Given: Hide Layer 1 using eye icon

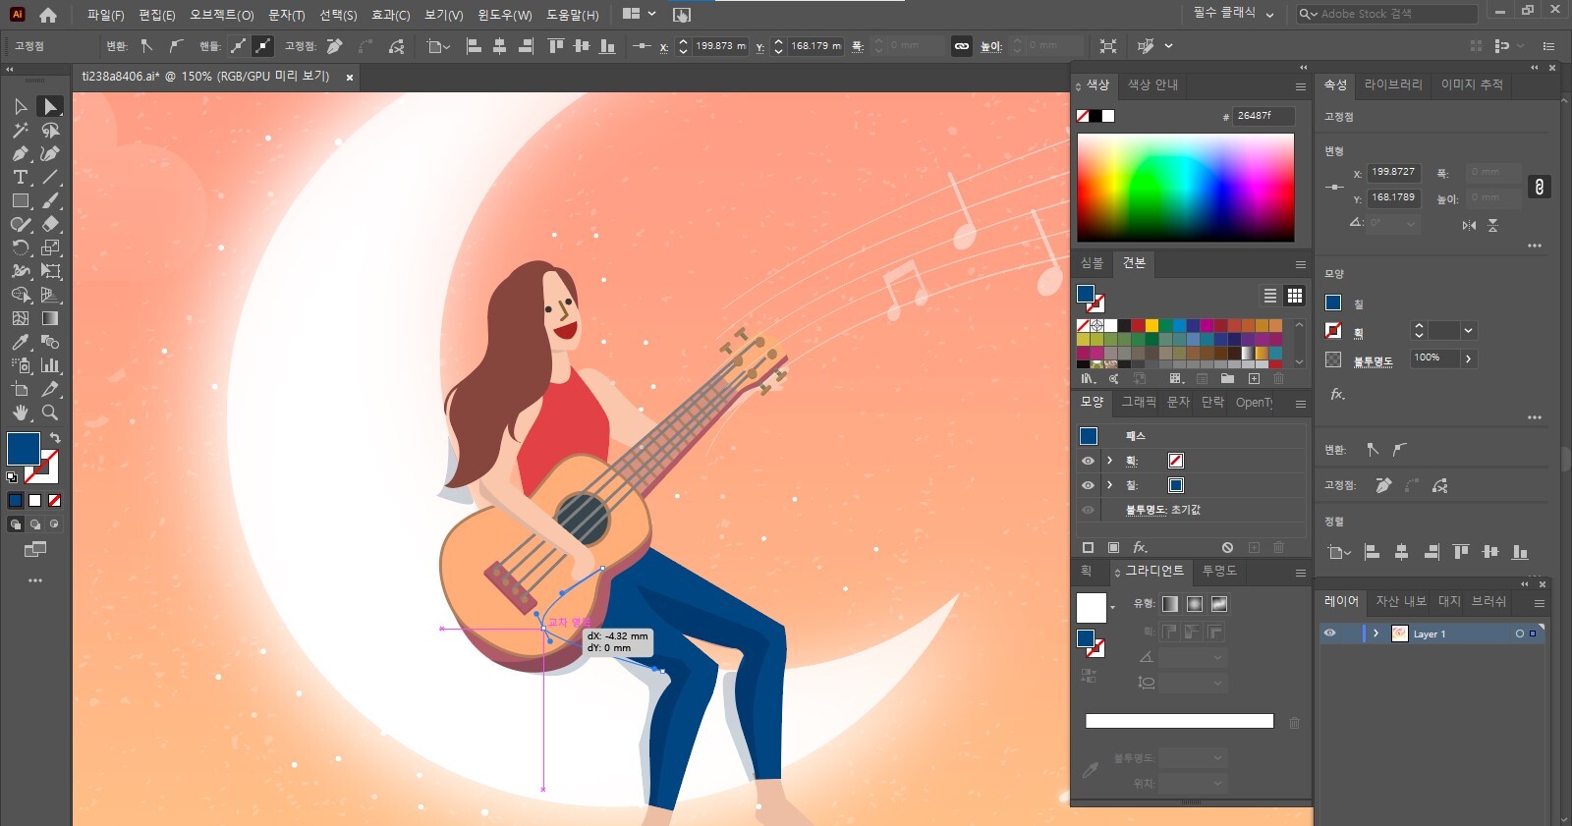Looking at the screenshot, I should point(1330,633).
